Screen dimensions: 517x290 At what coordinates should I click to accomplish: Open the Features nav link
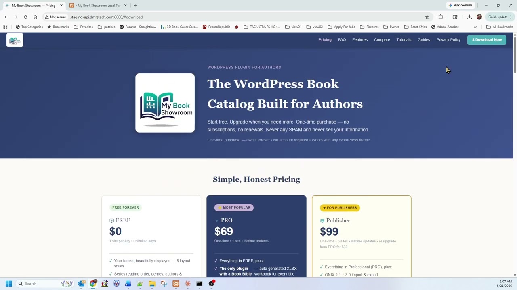pyautogui.click(x=360, y=40)
